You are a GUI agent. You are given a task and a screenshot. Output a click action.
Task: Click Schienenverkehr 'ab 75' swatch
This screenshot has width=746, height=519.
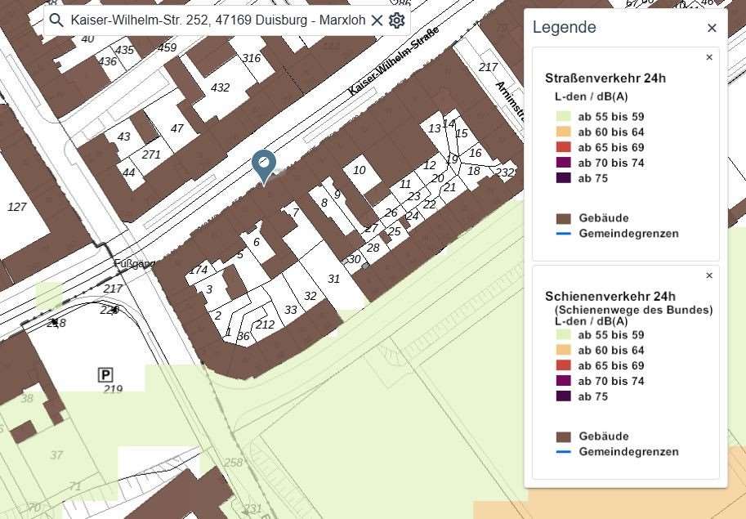click(x=563, y=396)
